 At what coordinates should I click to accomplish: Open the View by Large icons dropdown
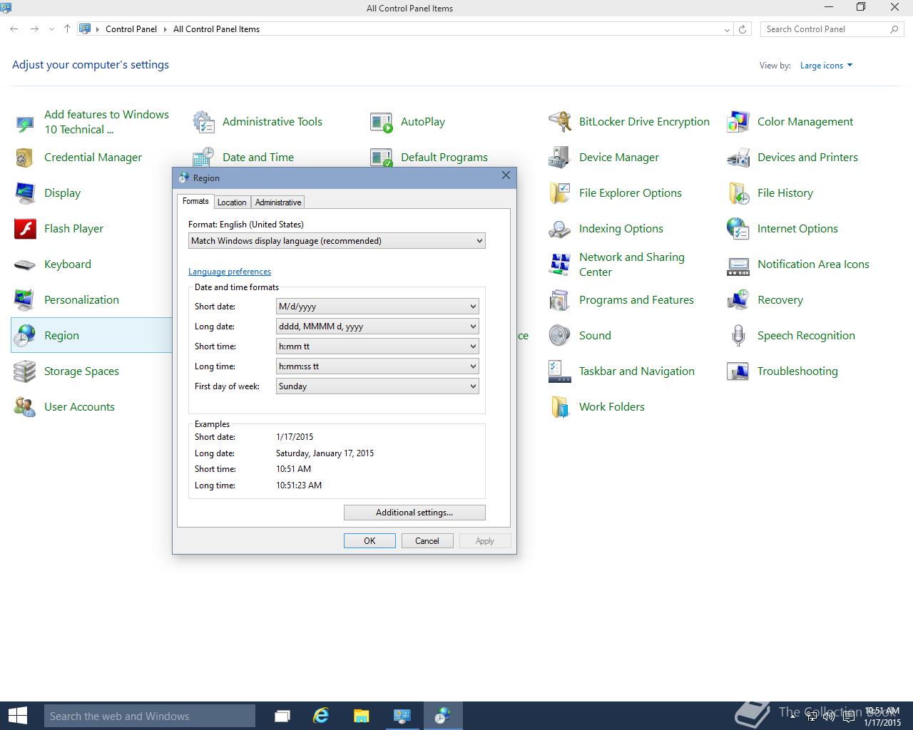pyautogui.click(x=826, y=66)
